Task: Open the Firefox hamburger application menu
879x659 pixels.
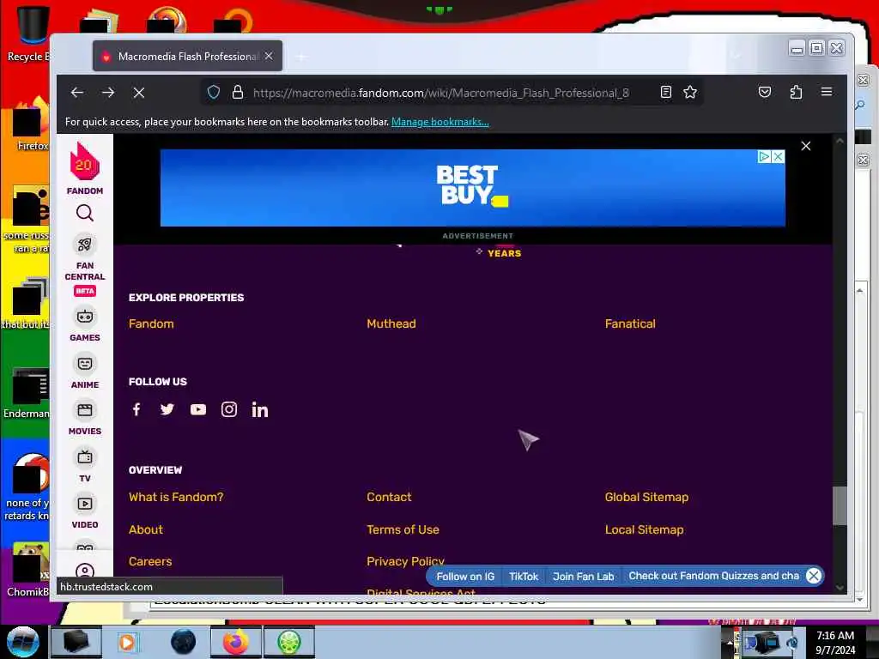Action: 827,92
